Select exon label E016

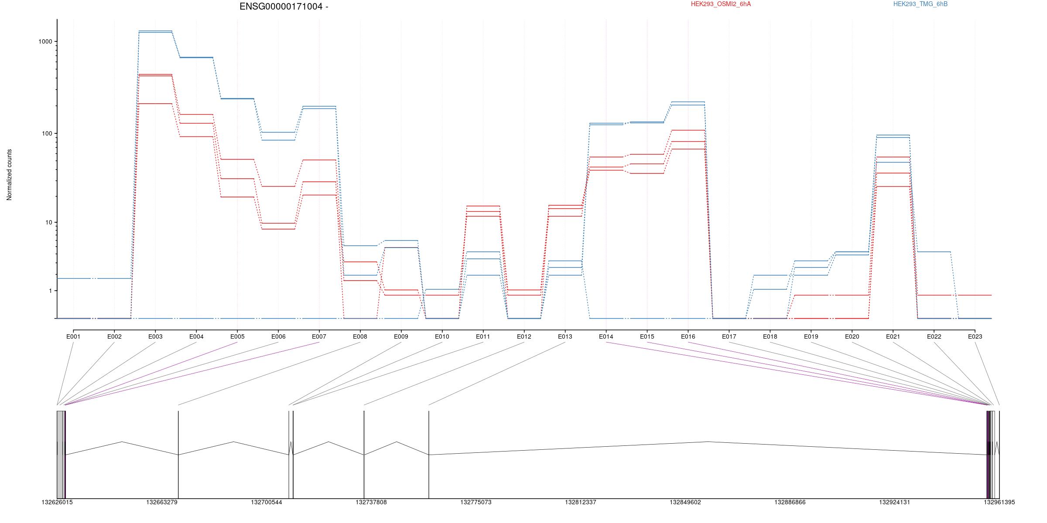(x=688, y=336)
